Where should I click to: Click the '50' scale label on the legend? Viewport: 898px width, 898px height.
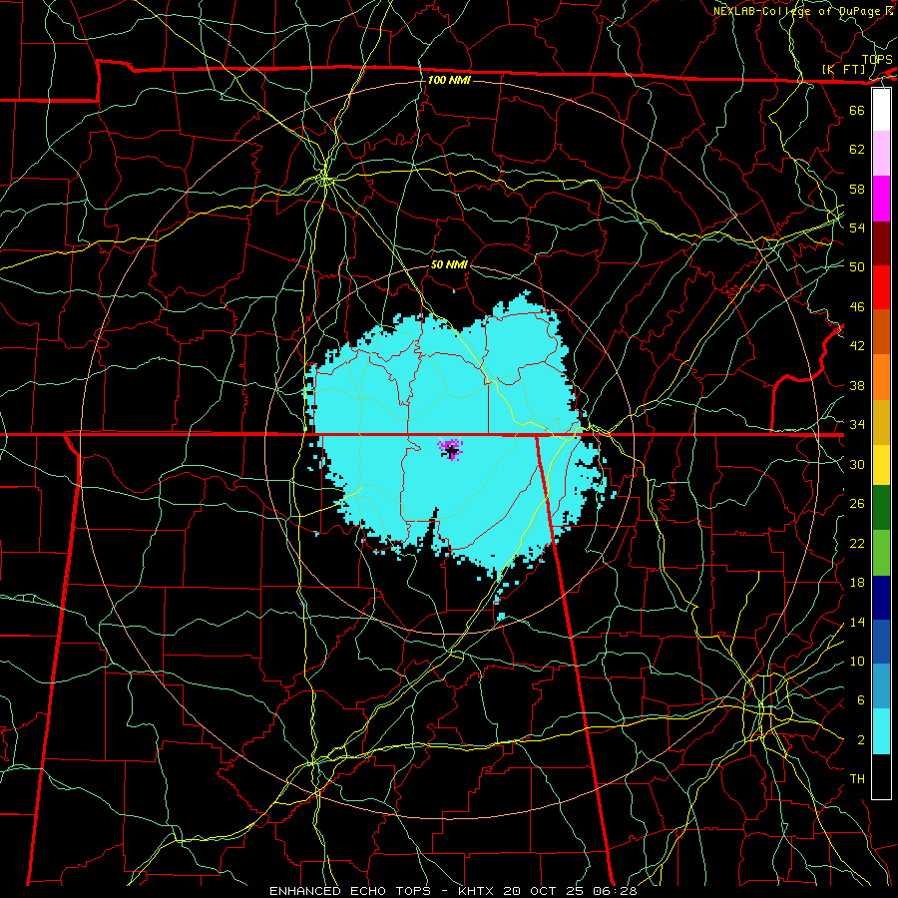click(x=857, y=267)
